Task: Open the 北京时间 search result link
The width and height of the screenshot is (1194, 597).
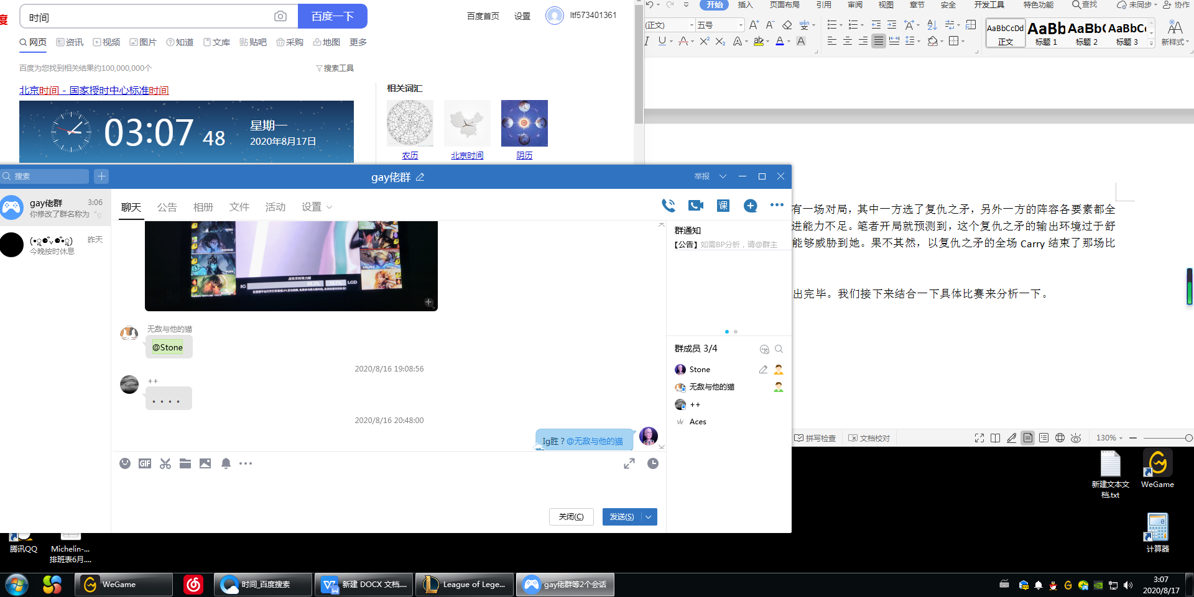Action: tap(94, 91)
